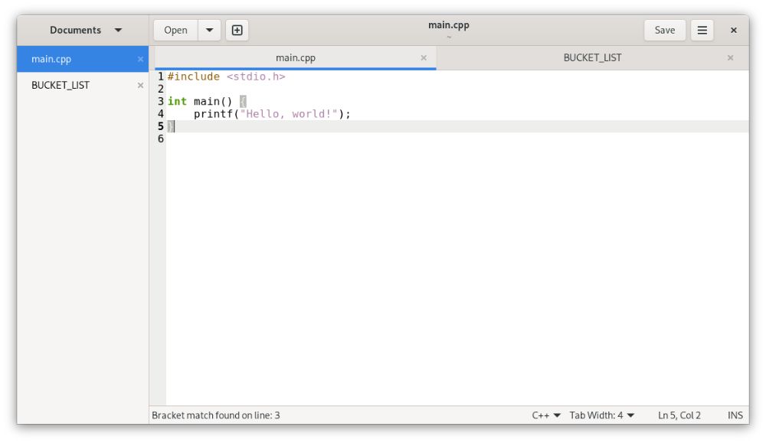Open the recent files dropdown arrow
This screenshot has width=766, height=443.
(210, 31)
